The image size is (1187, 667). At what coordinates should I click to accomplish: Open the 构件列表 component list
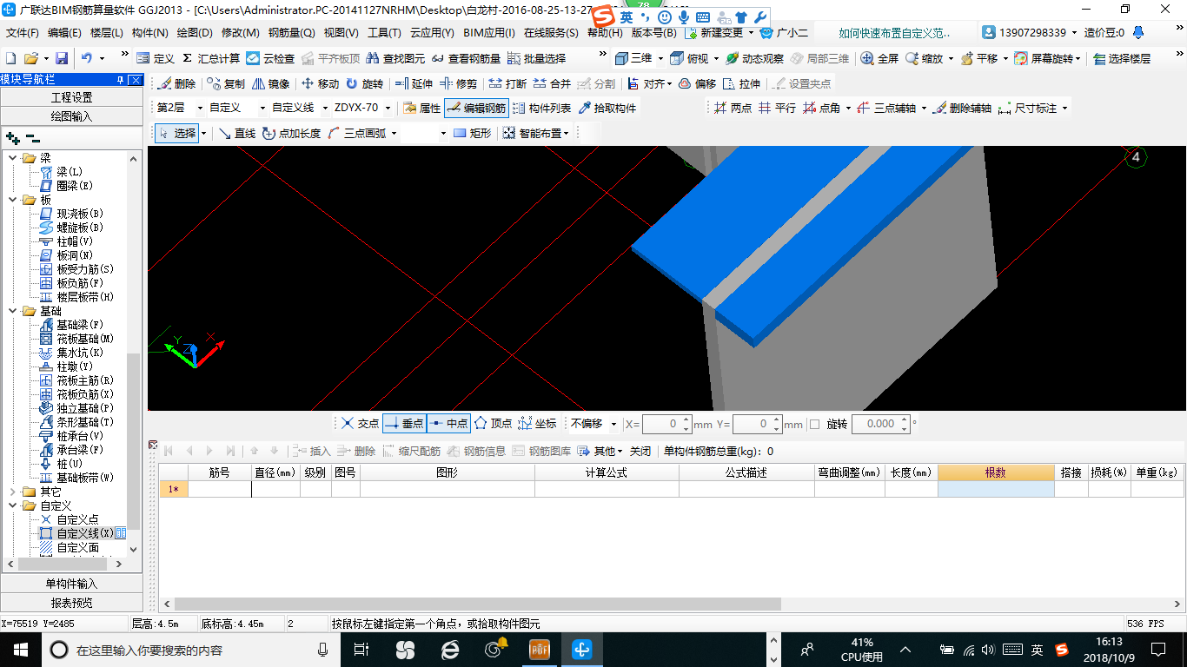tap(541, 109)
